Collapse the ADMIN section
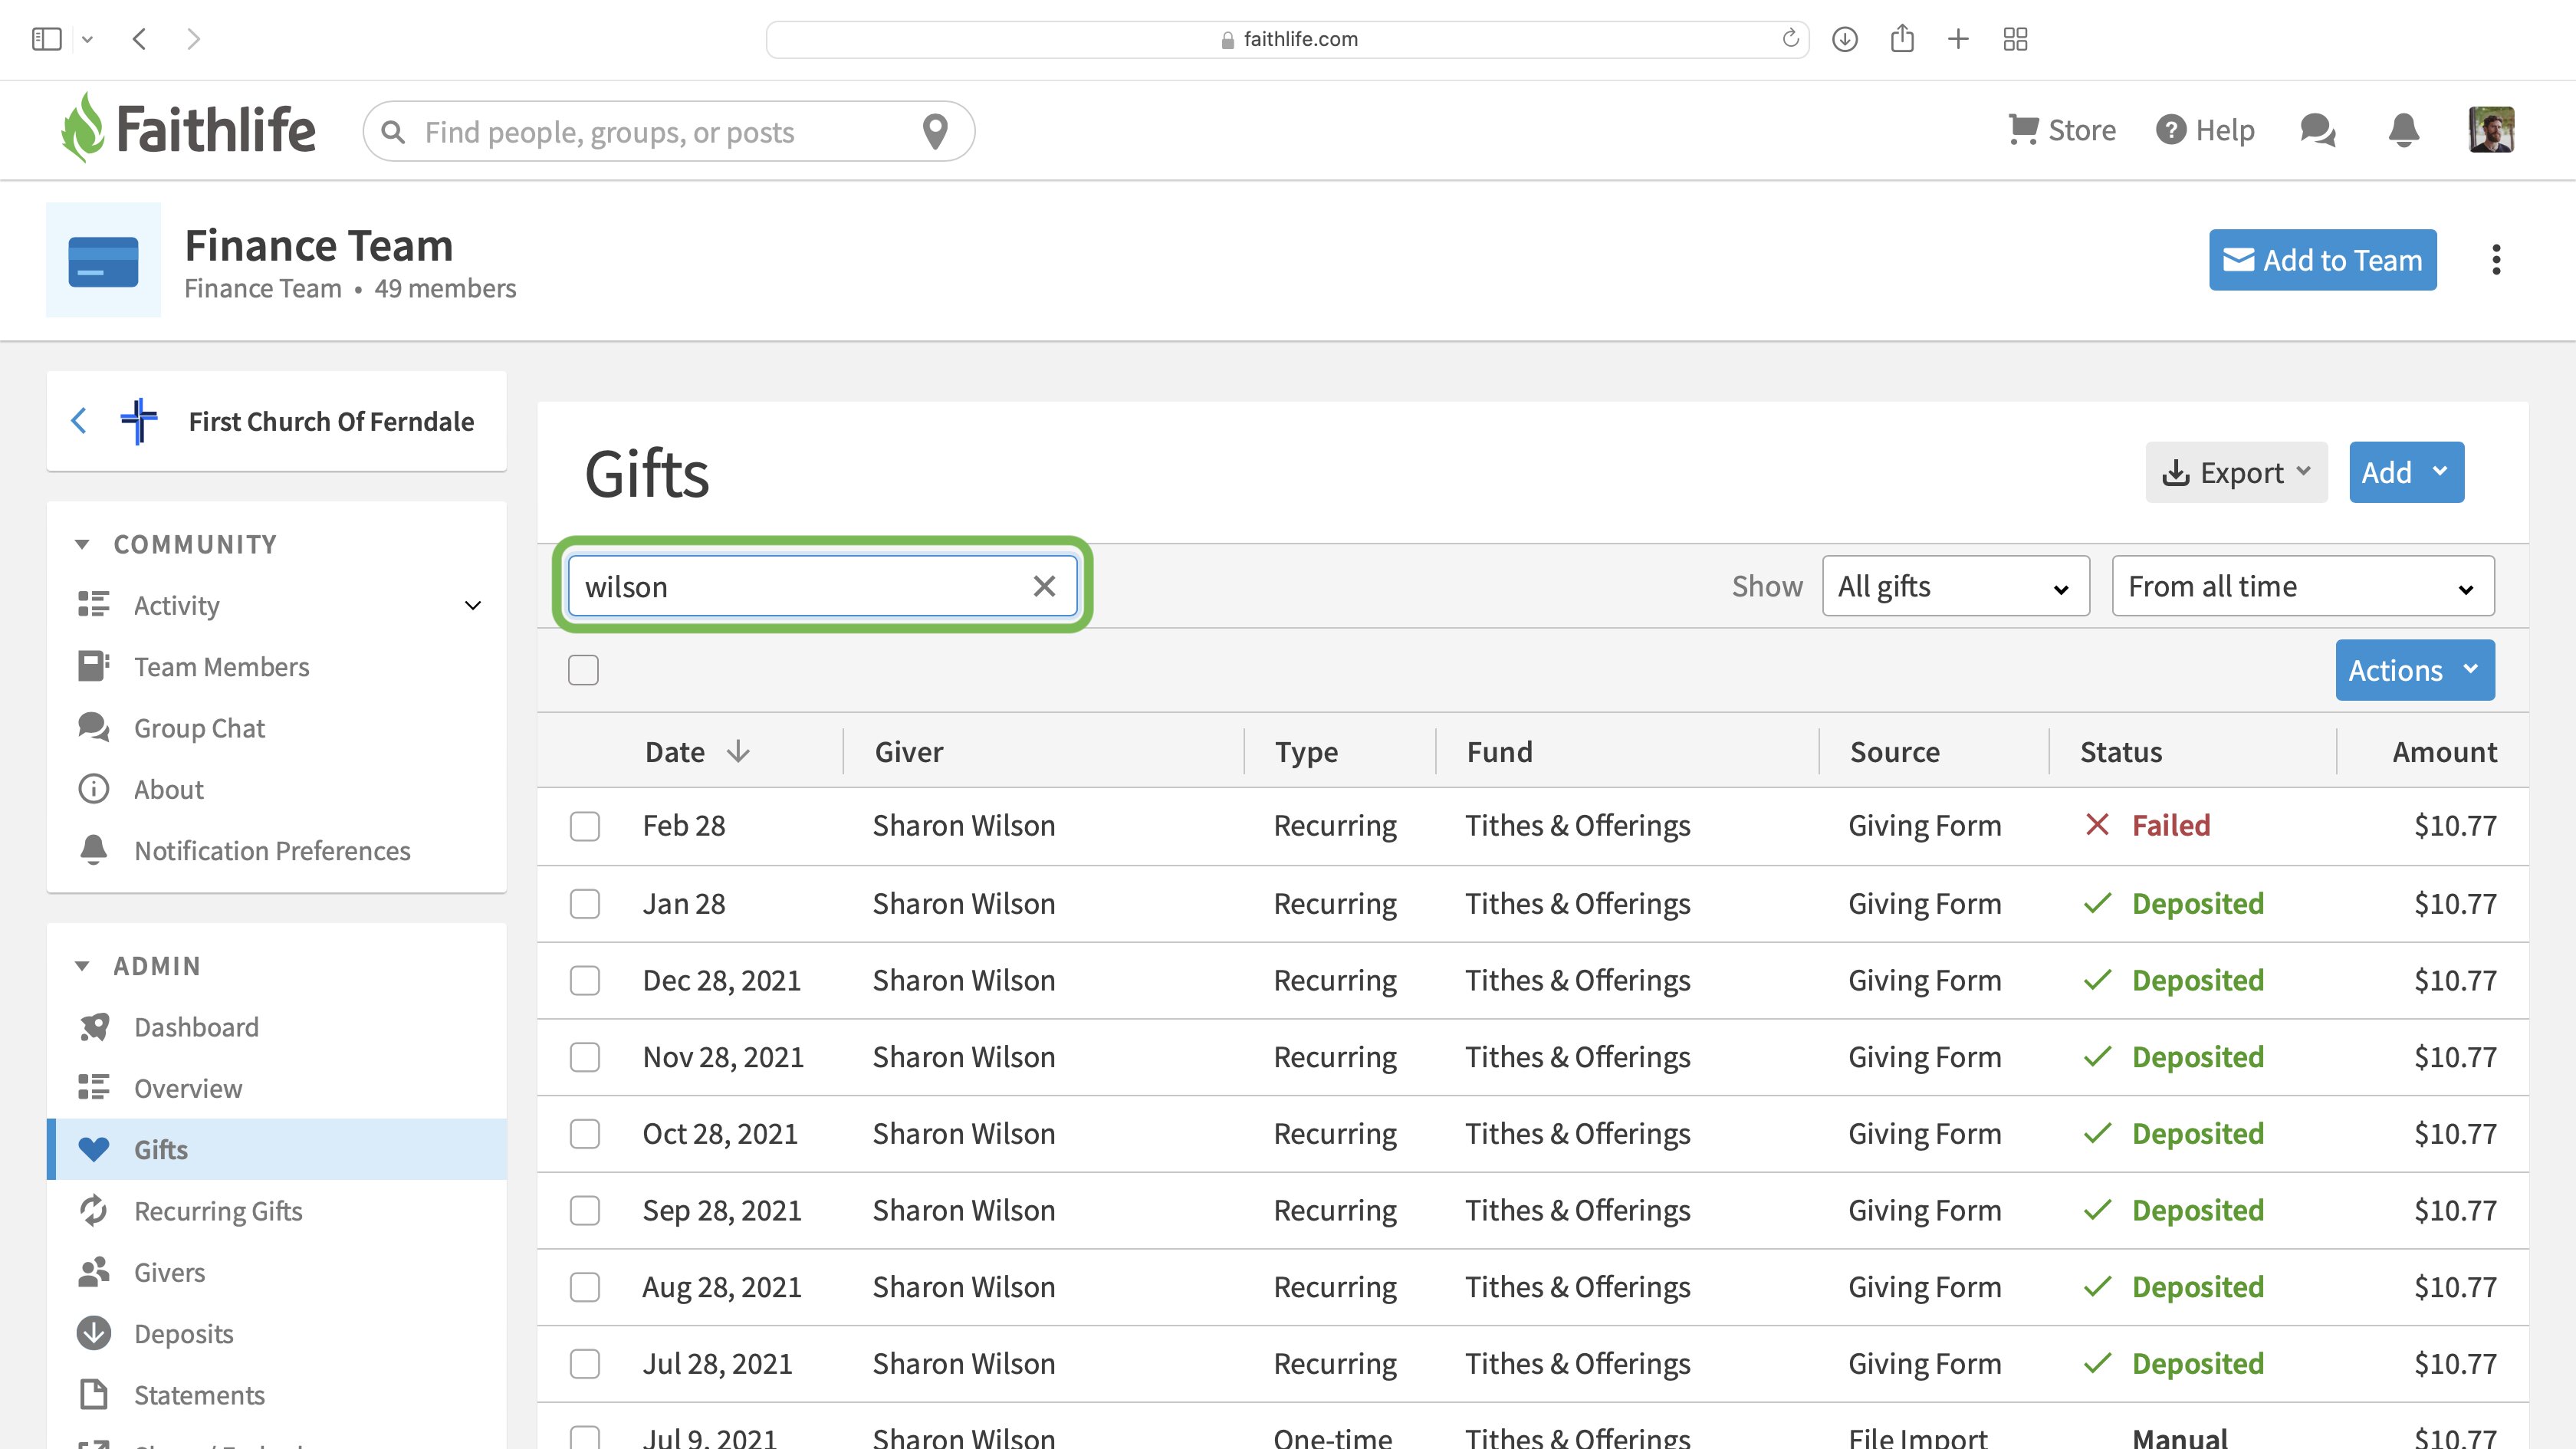Image resolution: width=2576 pixels, height=1449 pixels. (x=82, y=966)
